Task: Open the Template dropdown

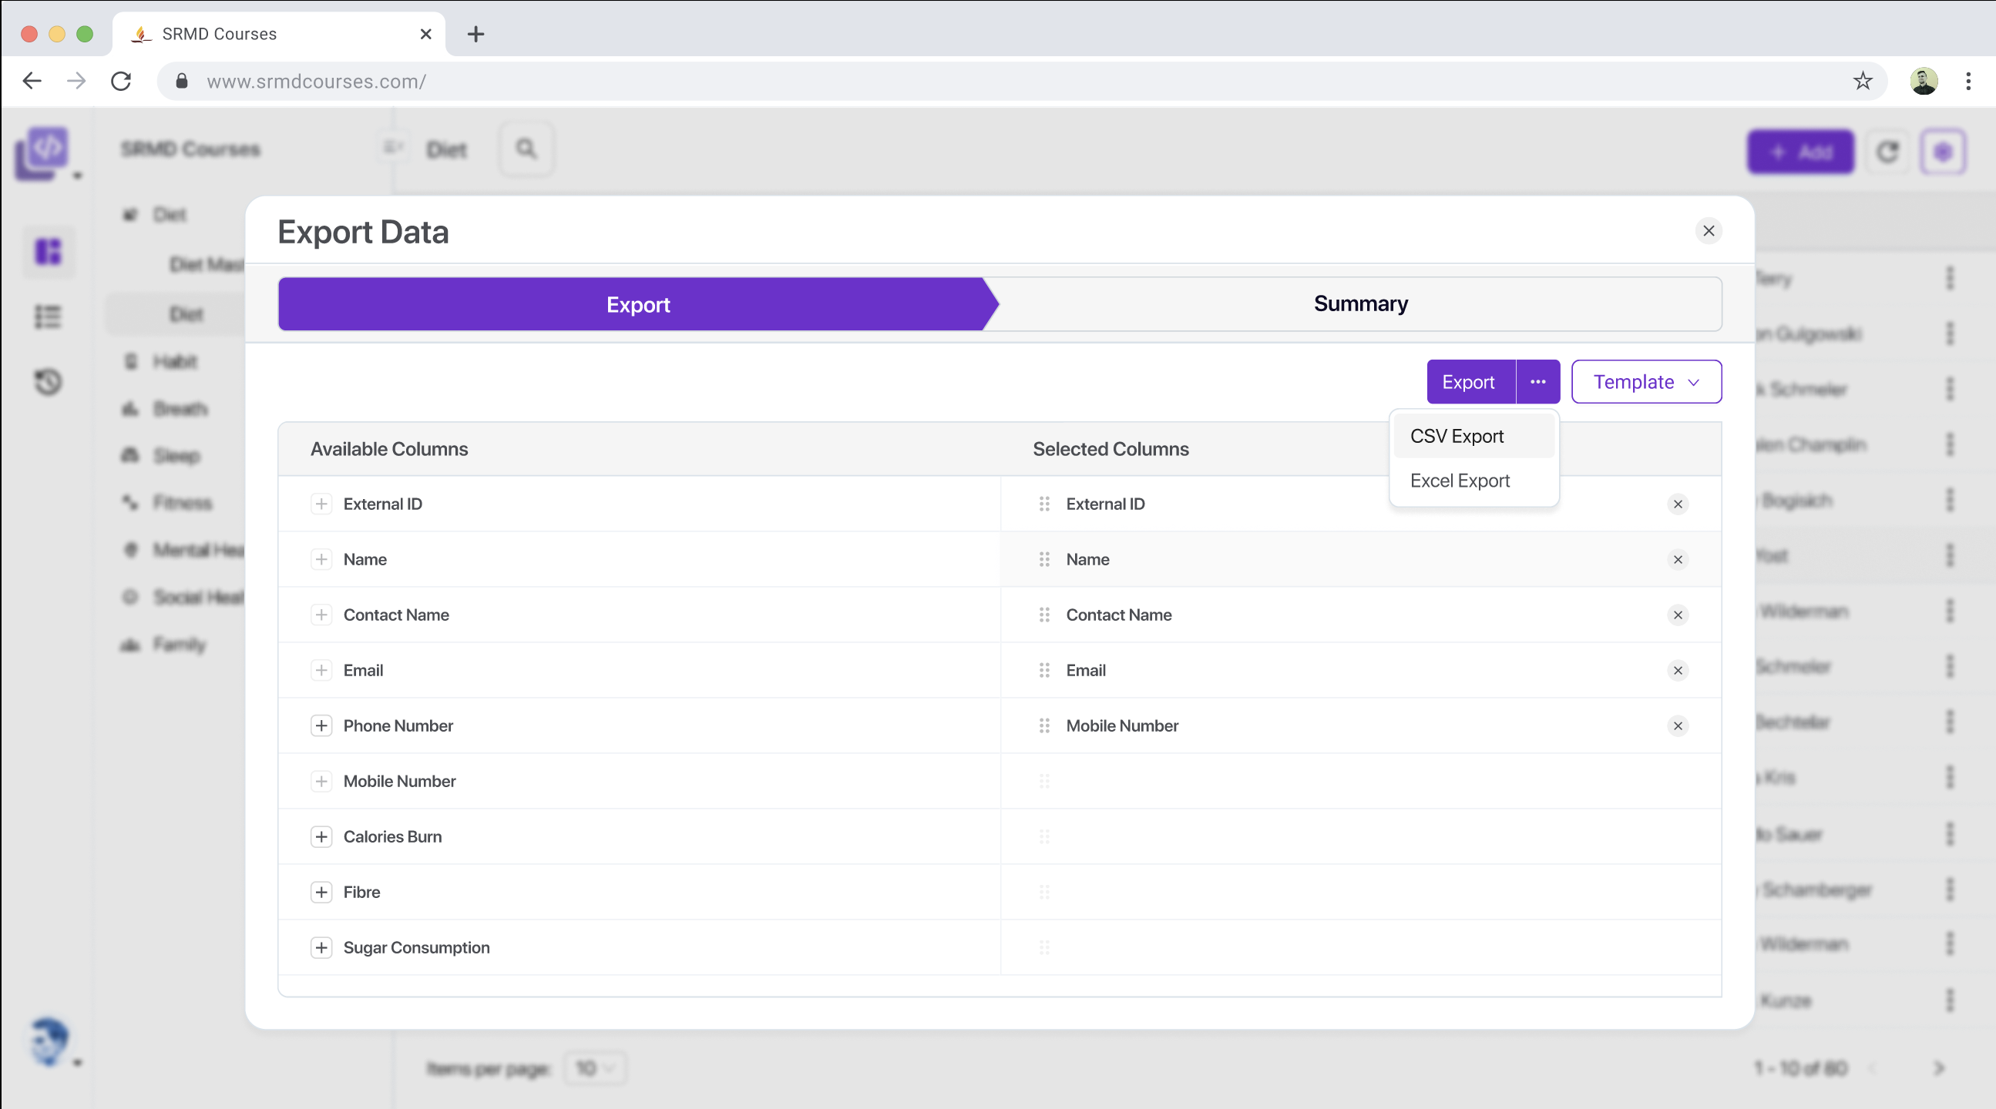Action: tap(1646, 382)
